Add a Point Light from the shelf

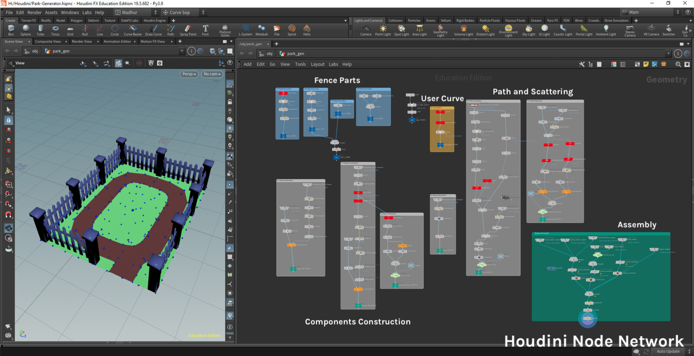click(383, 30)
